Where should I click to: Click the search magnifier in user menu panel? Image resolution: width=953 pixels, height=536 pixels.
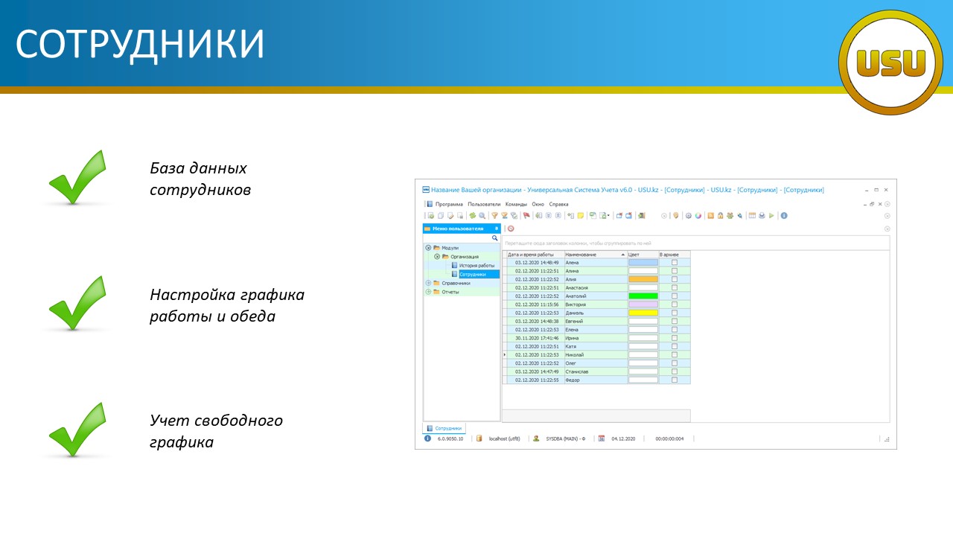(494, 238)
